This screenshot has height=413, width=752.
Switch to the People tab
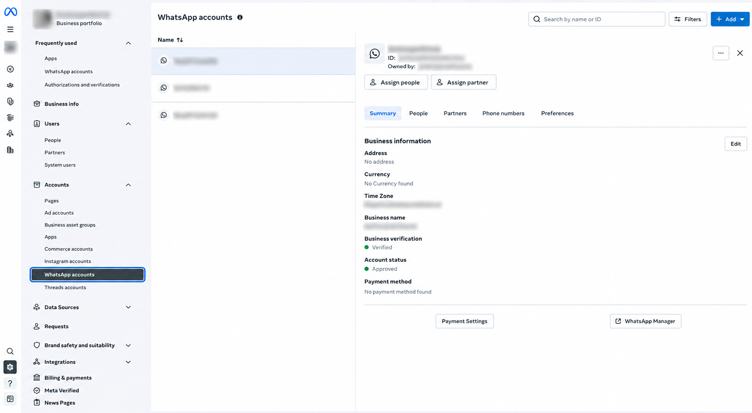(x=418, y=113)
